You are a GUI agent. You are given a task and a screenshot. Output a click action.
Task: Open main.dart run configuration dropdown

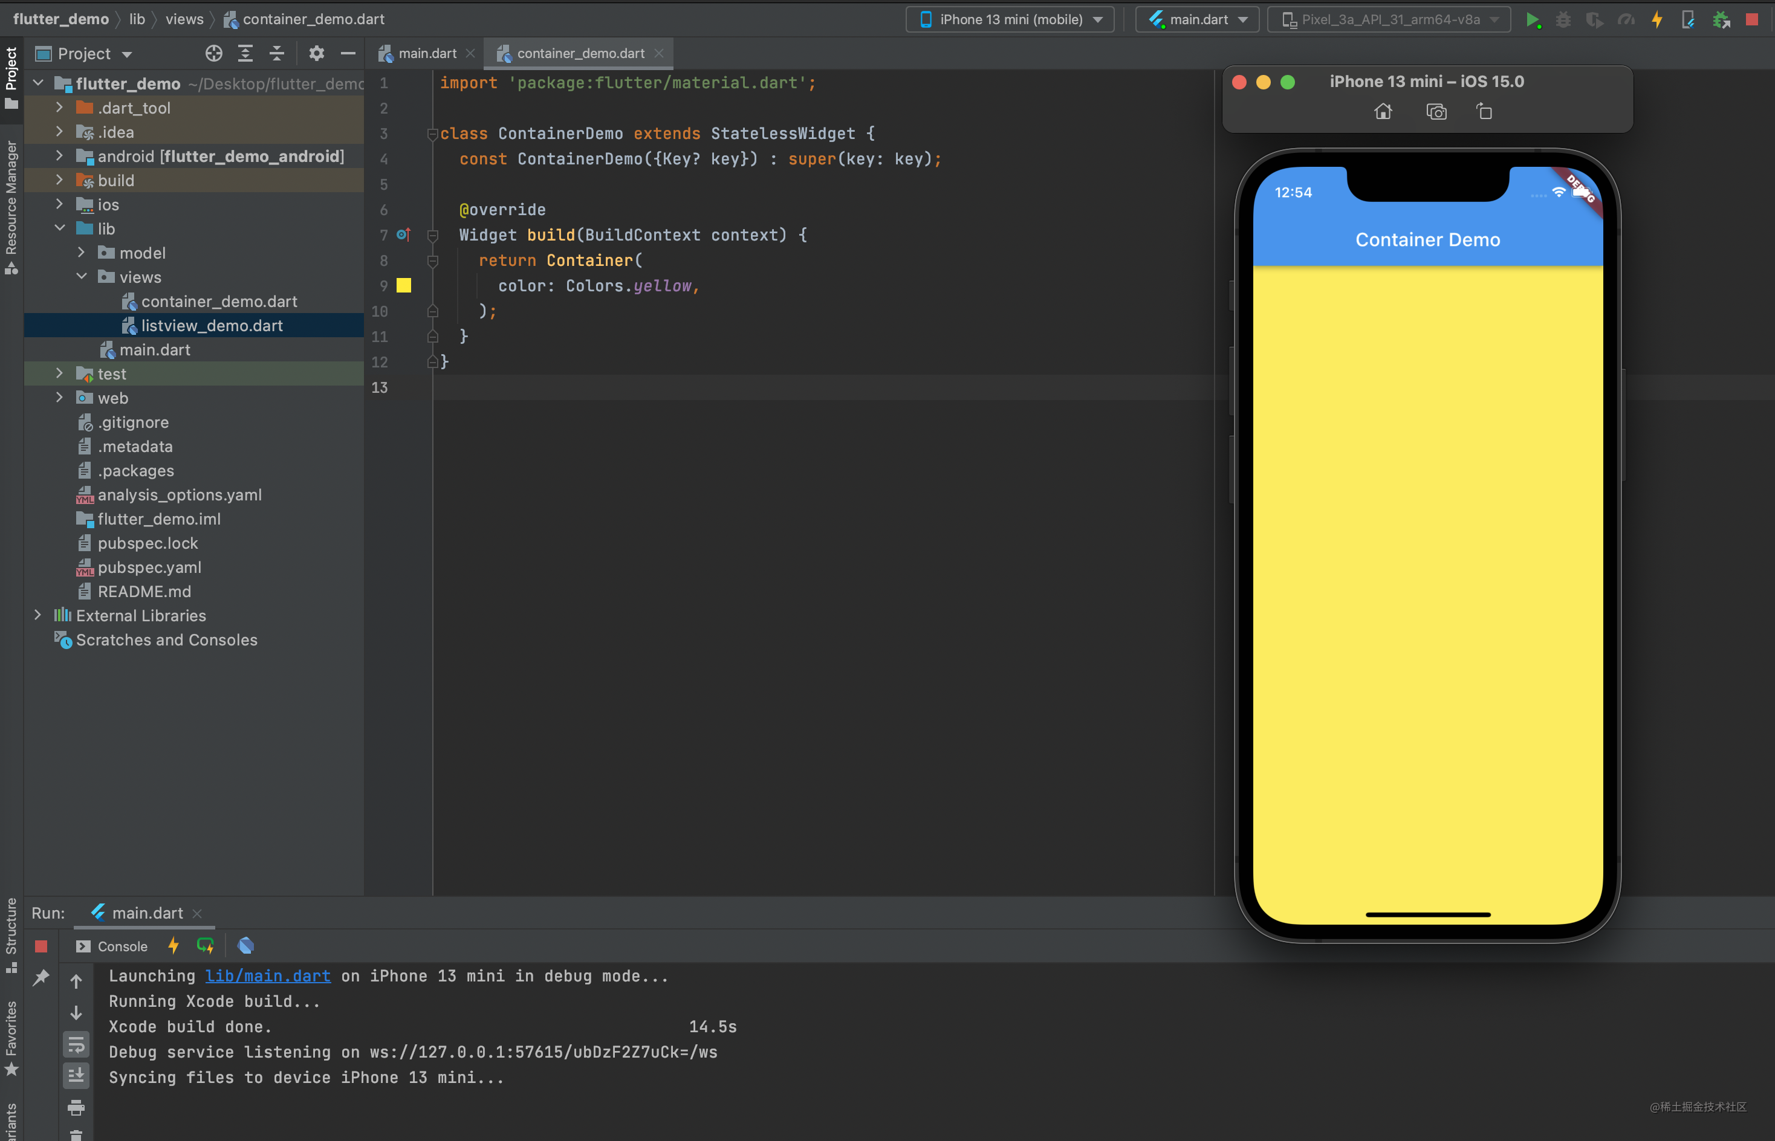[x=1197, y=20]
